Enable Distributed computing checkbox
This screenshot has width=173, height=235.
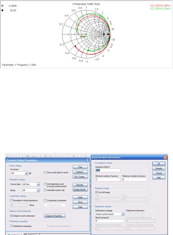pos(11,226)
